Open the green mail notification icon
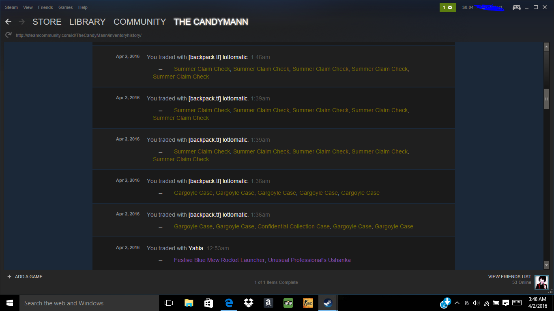The height and width of the screenshot is (311, 554). (x=448, y=7)
